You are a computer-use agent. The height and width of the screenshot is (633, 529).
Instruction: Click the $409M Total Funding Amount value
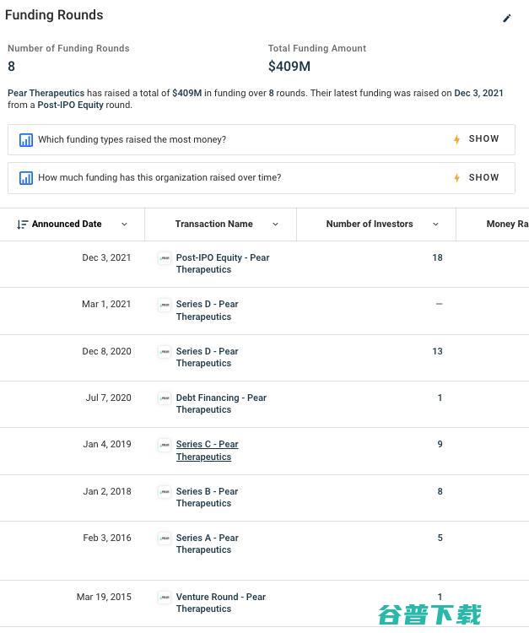(x=289, y=66)
